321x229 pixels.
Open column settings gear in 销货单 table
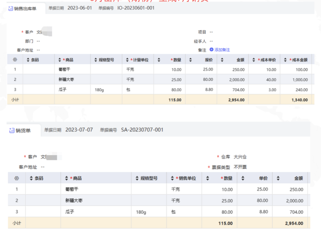17,178
